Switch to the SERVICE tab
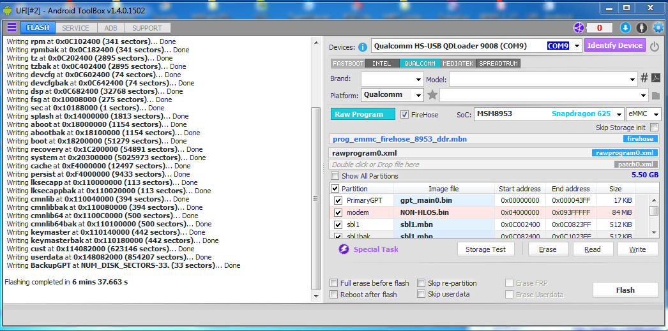The height and width of the screenshot is (331, 668). coord(75,28)
